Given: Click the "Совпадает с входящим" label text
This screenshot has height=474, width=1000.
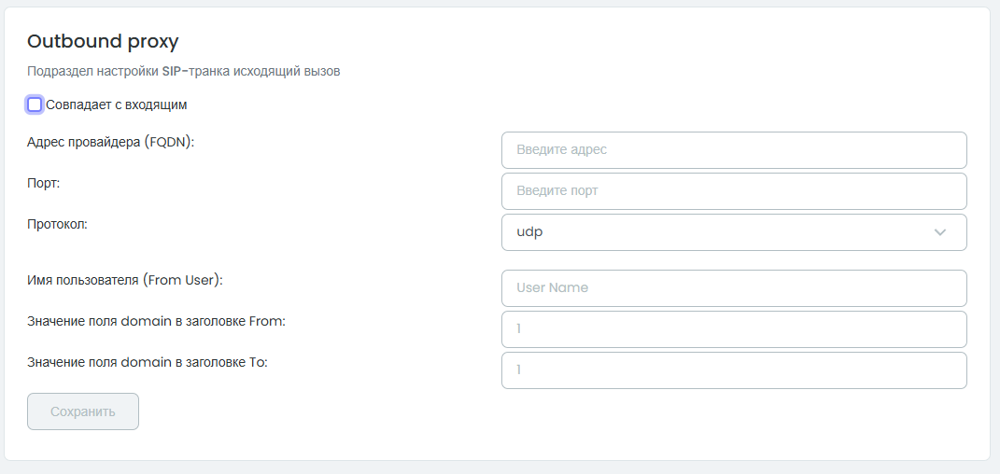Looking at the screenshot, I should pos(117,105).
